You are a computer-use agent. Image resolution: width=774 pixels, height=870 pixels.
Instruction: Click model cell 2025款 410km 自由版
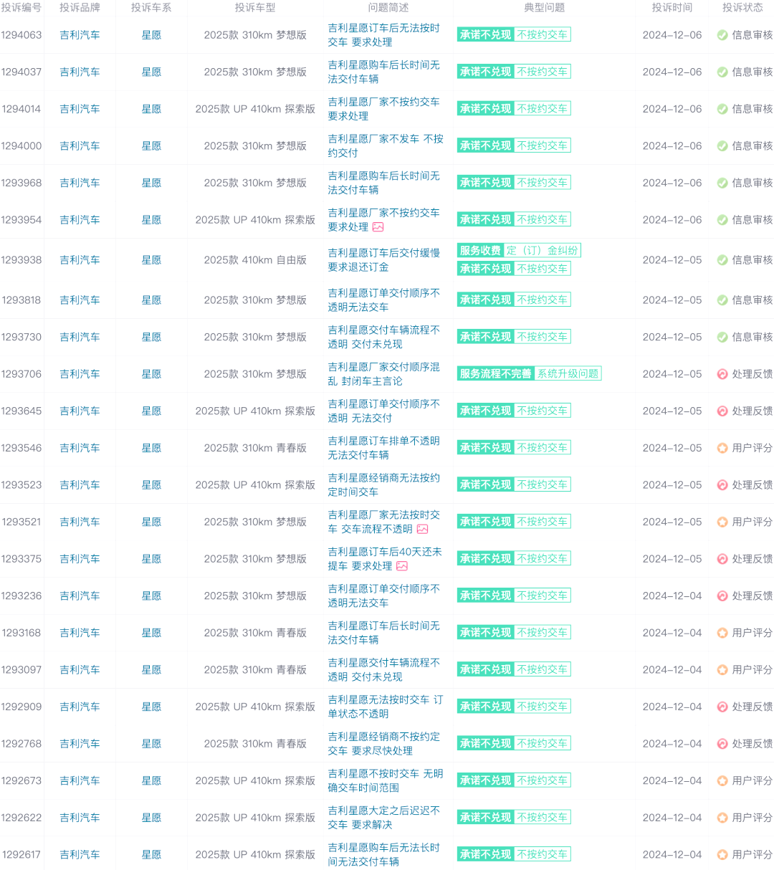(x=255, y=260)
